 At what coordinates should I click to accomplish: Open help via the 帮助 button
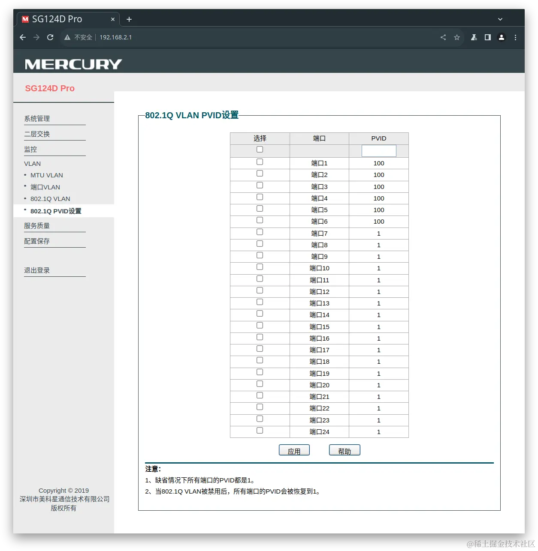pos(345,450)
